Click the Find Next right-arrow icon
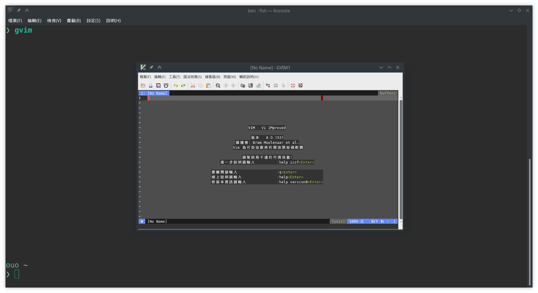This screenshot has width=538, height=293. click(x=226, y=86)
